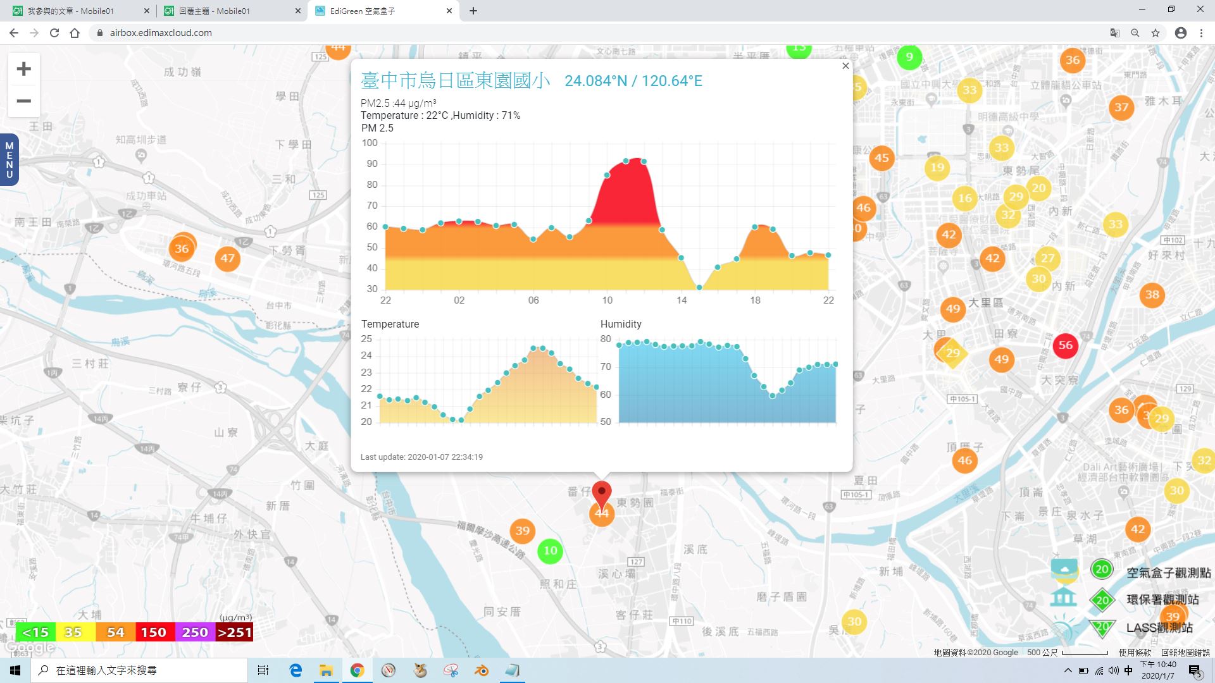This screenshot has width=1215, height=683.
Task: Close the station info popup
Action: pos(845,66)
